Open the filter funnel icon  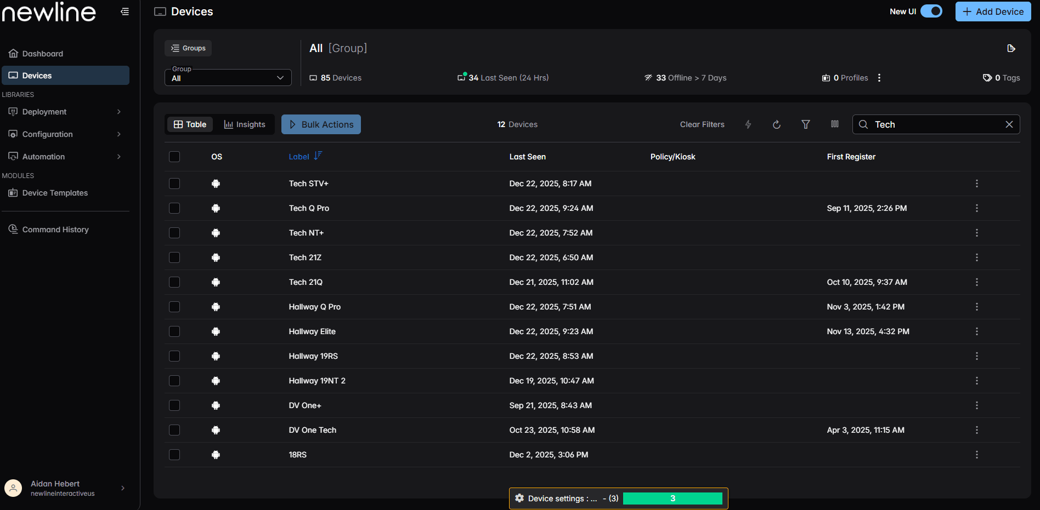click(806, 124)
